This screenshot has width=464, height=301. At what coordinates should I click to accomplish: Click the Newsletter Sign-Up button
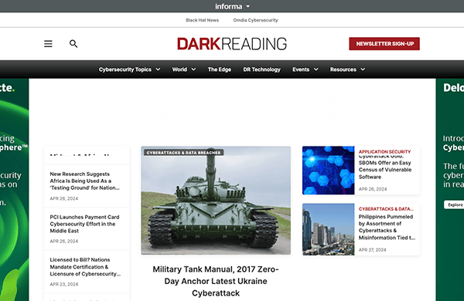point(384,44)
